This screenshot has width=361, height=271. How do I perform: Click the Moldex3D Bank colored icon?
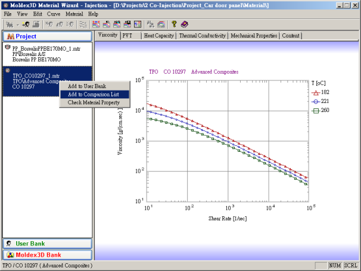[x=10, y=255]
